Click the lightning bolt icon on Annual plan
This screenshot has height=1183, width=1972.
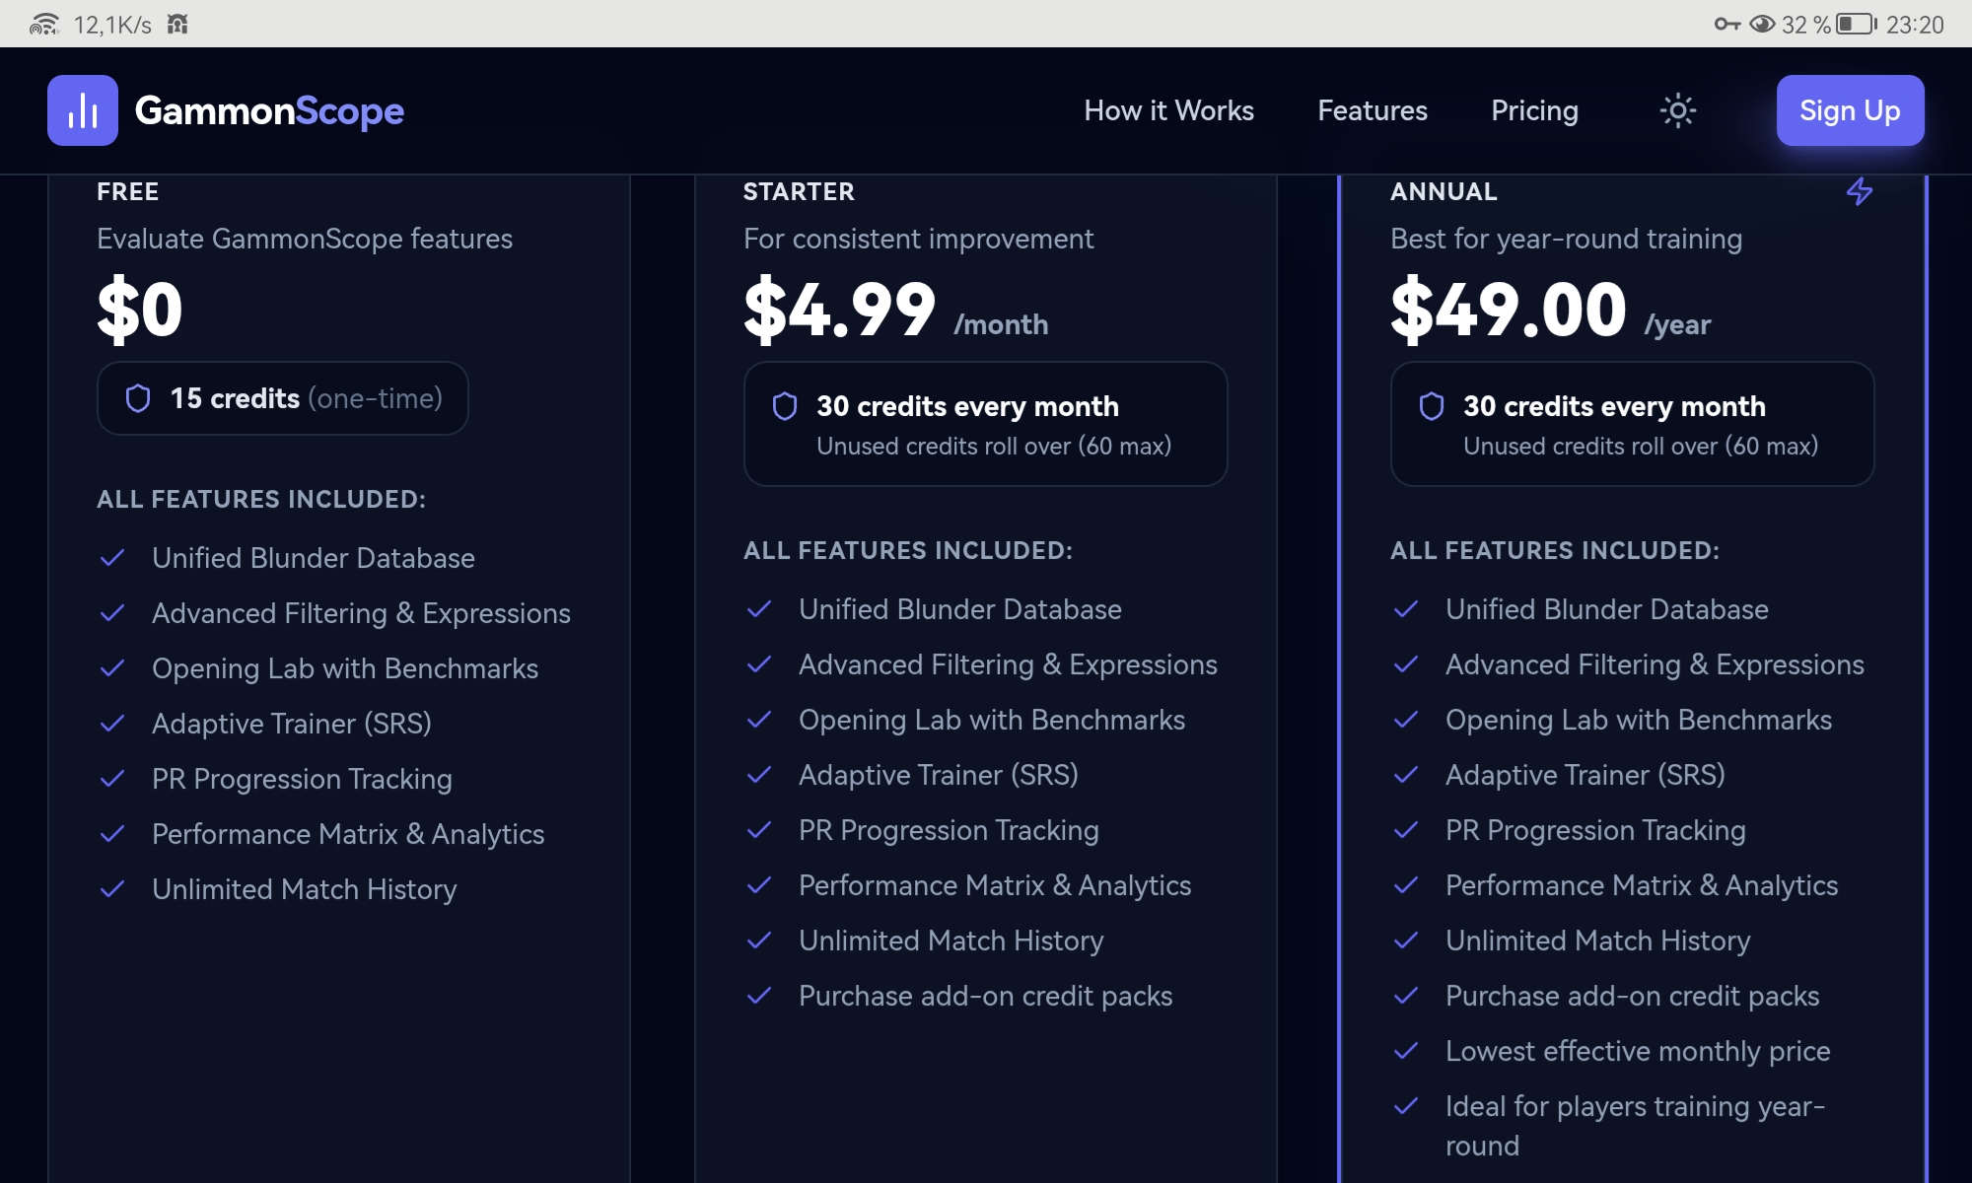(1860, 191)
